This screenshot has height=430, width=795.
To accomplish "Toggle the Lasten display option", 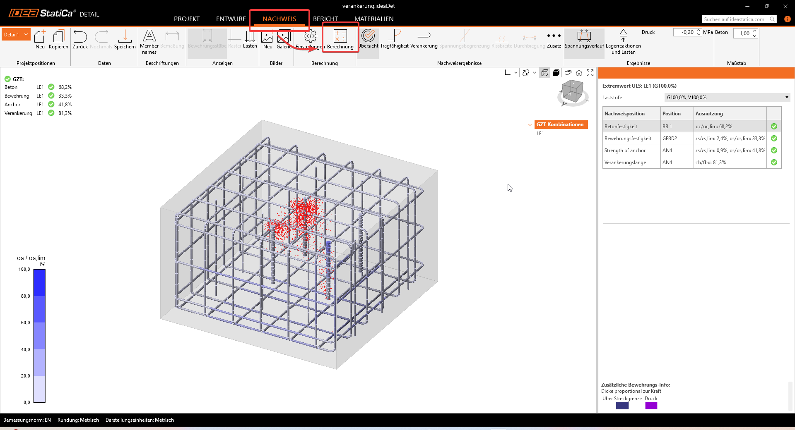I will tap(250, 38).
